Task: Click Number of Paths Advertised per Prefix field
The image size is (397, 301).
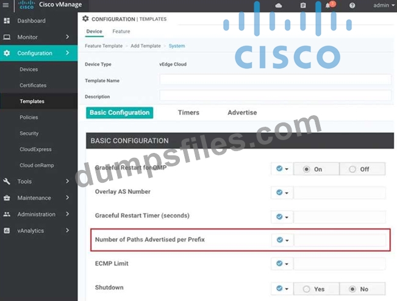Action: 340,240
